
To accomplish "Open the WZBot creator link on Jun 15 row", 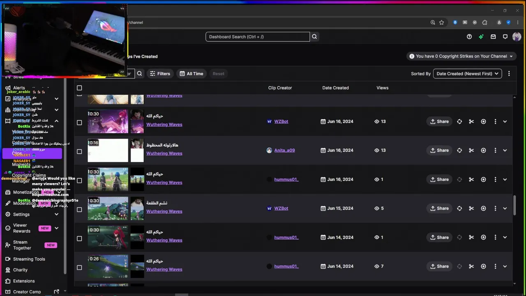I will click(x=281, y=208).
